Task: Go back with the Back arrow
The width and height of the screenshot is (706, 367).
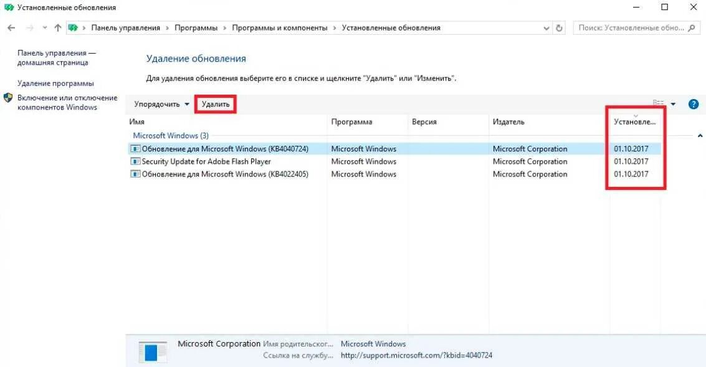Action: point(11,28)
